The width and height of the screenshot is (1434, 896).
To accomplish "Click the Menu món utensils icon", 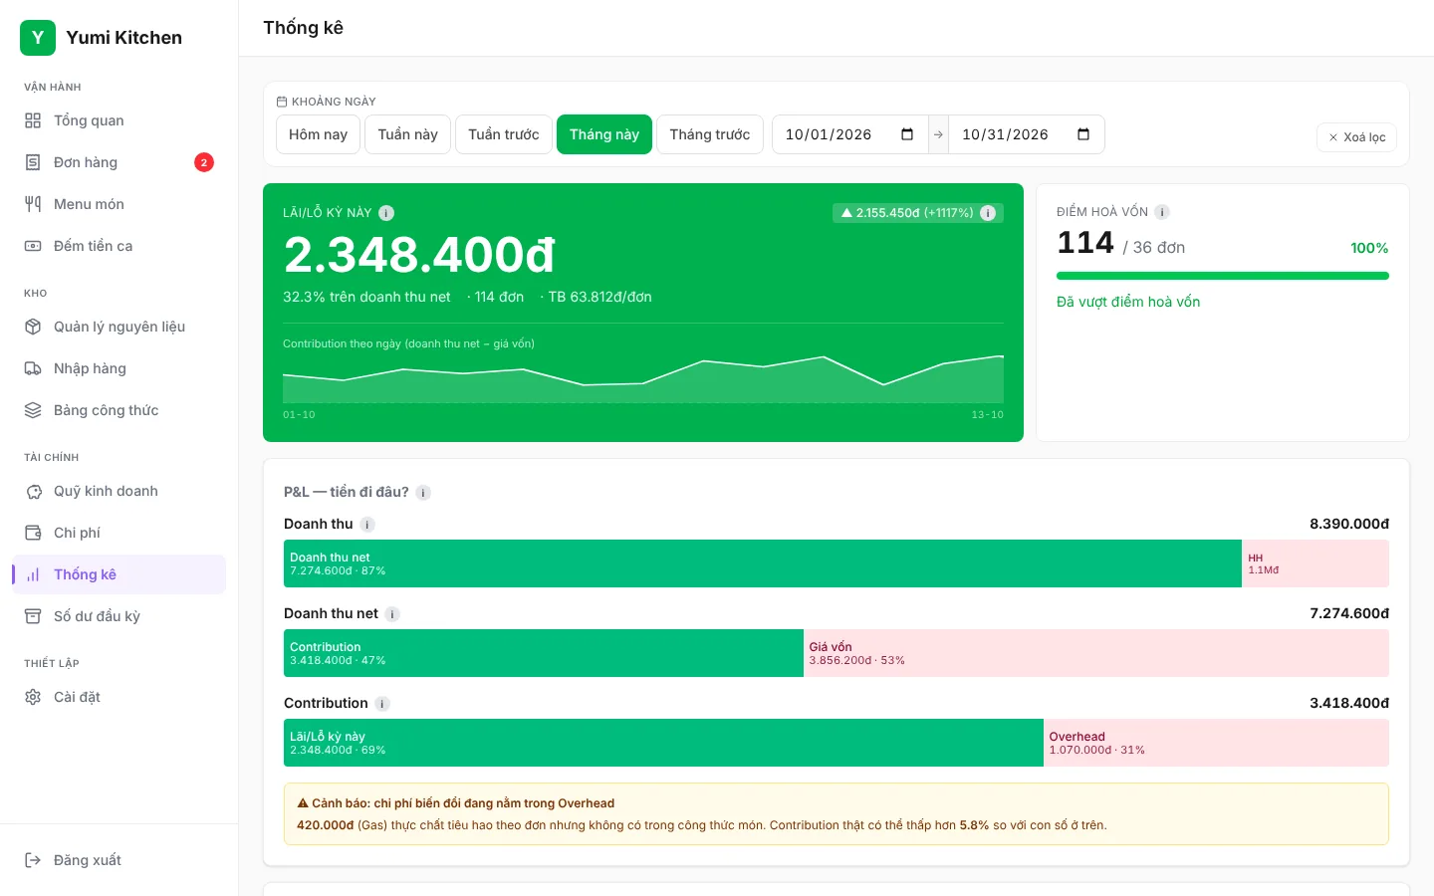I will pos(33,204).
